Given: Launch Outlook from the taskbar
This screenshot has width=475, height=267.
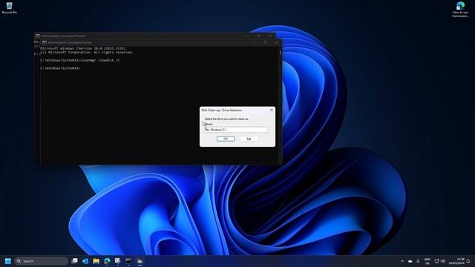Looking at the screenshot, I should point(85,261).
